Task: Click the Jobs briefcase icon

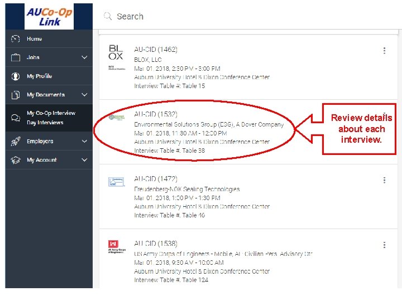Action: [x=16, y=57]
